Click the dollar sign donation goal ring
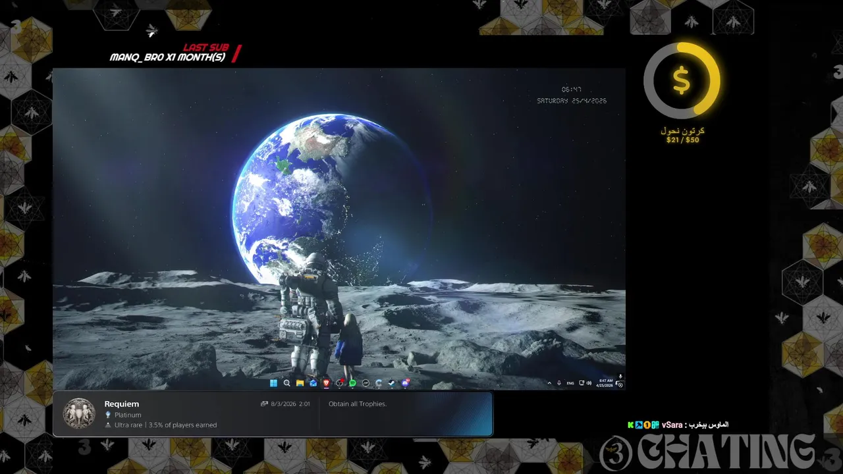 (x=682, y=80)
